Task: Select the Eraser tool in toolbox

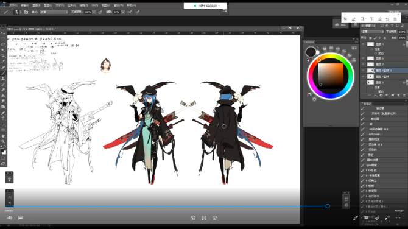Action: click(x=3, y=90)
